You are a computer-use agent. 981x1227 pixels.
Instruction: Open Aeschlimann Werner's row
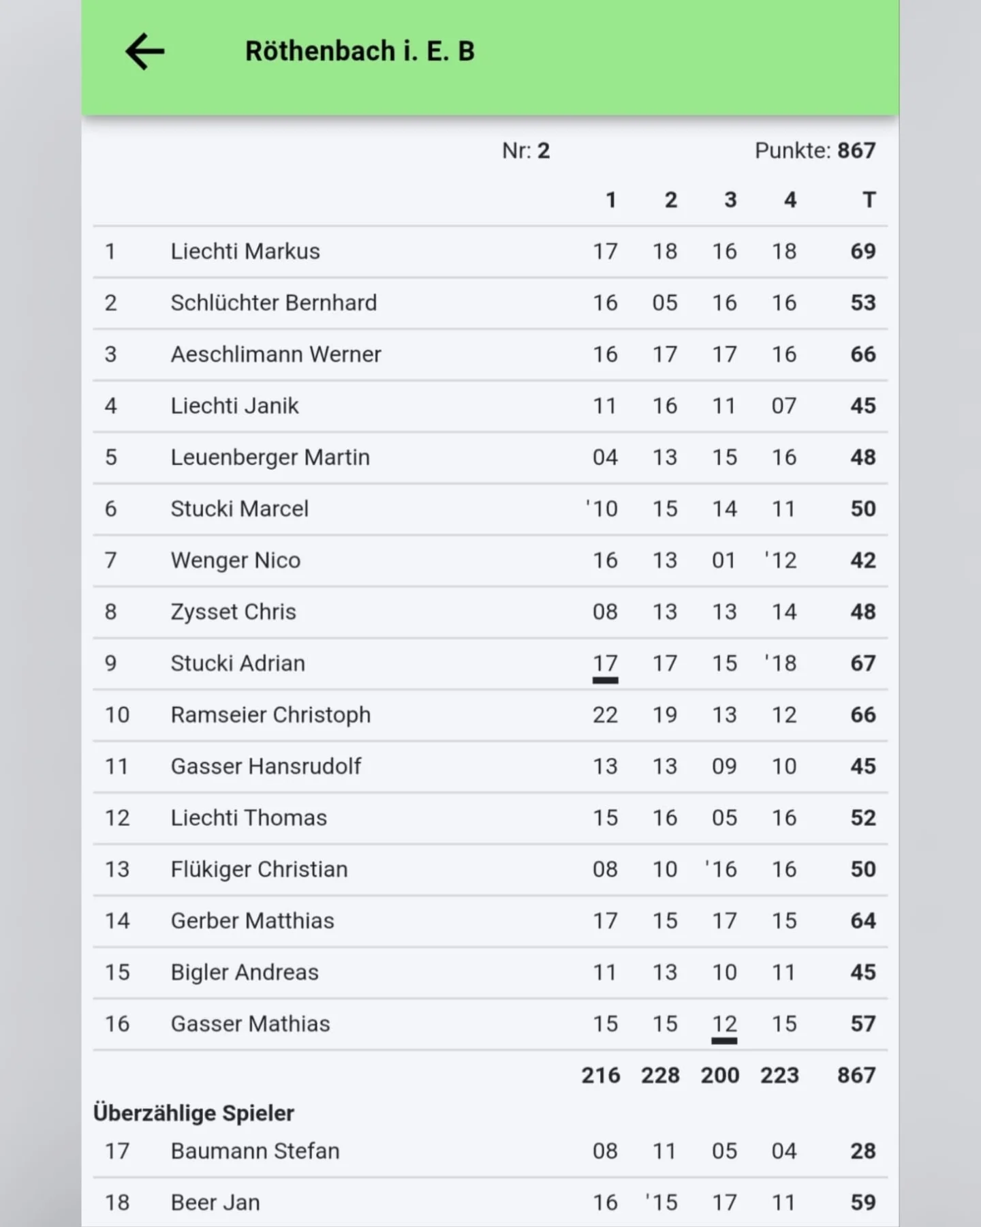point(490,354)
